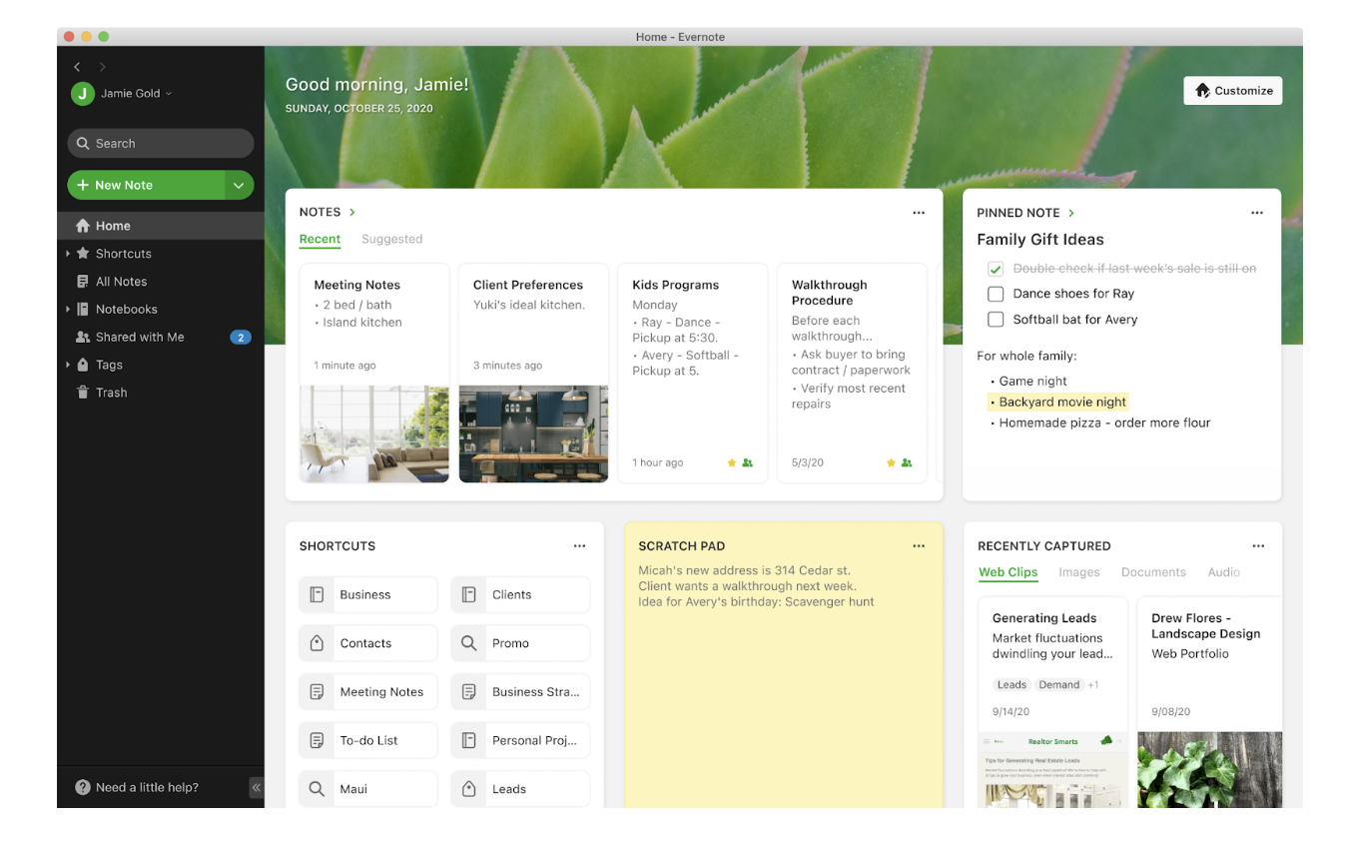Switch to the Suggested notes tab
1350x841 pixels.
pos(391,240)
